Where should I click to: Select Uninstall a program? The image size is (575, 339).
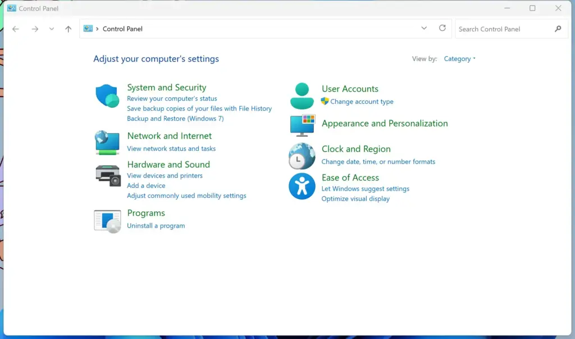[x=156, y=225]
